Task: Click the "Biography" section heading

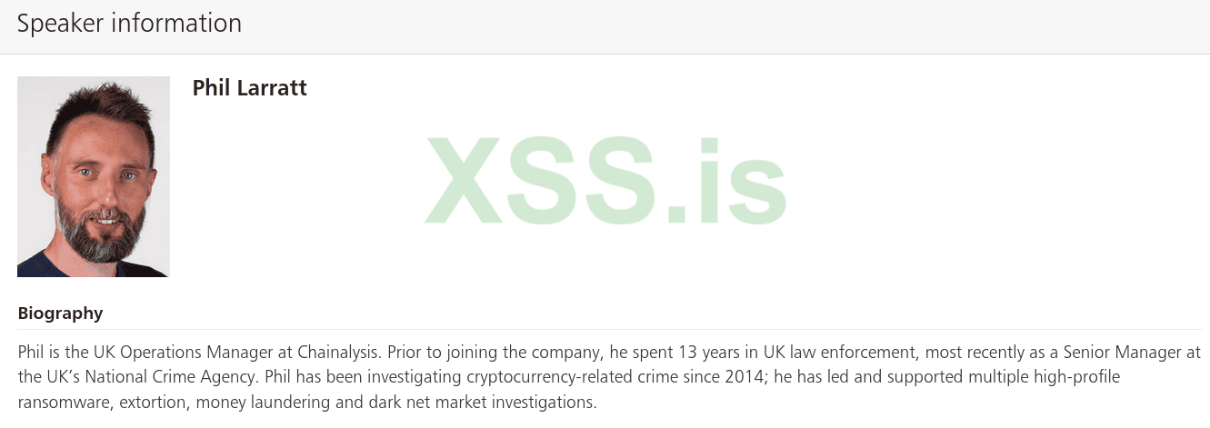Action: click(60, 314)
